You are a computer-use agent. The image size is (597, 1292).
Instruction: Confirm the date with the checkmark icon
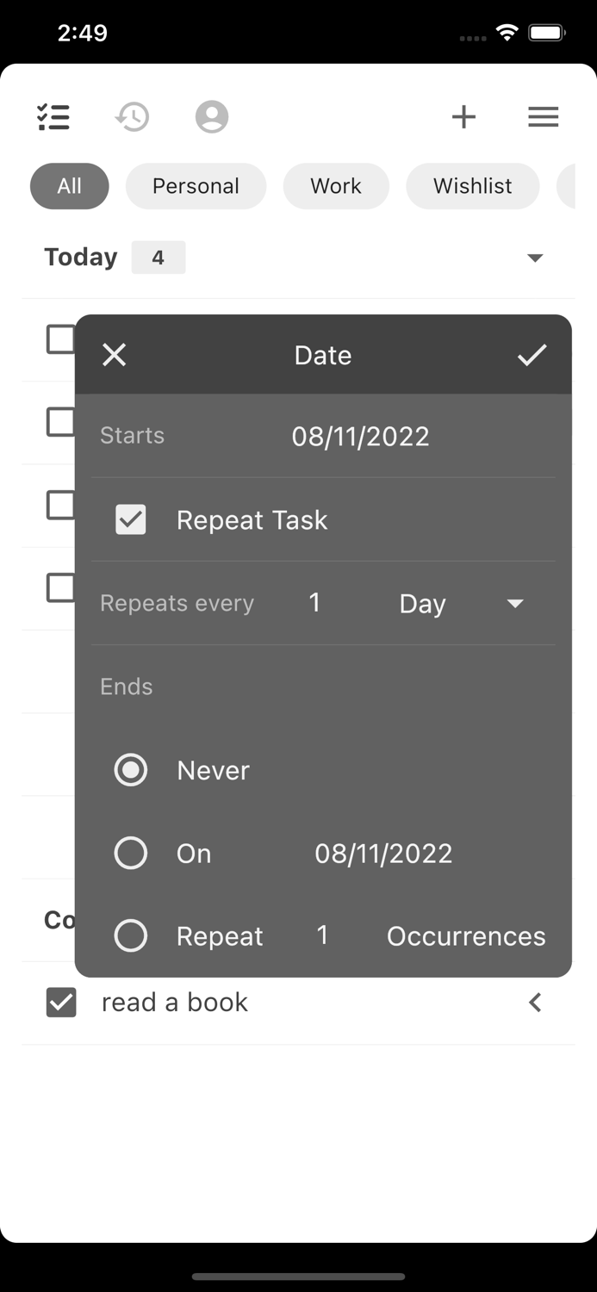pyautogui.click(x=532, y=354)
